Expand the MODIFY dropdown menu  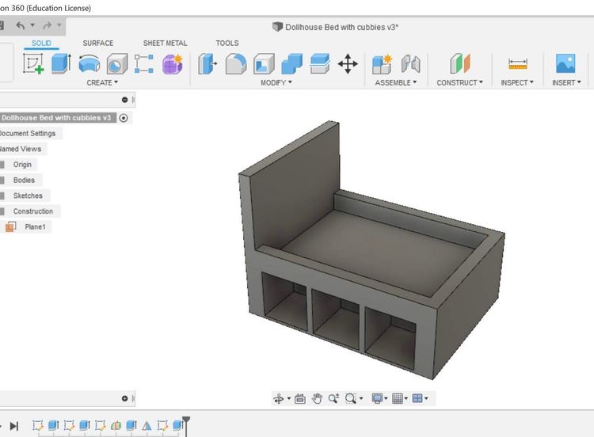pyautogui.click(x=276, y=82)
